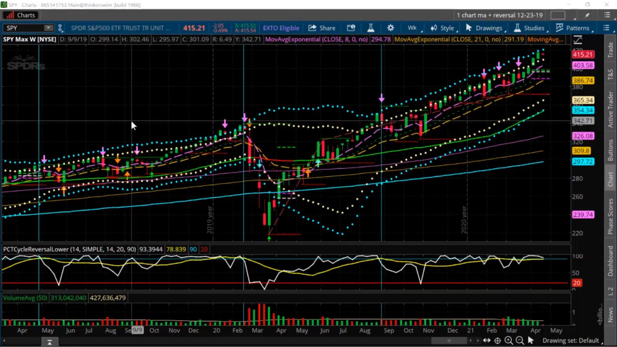Open the T&S side tab

click(x=610, y=74)
